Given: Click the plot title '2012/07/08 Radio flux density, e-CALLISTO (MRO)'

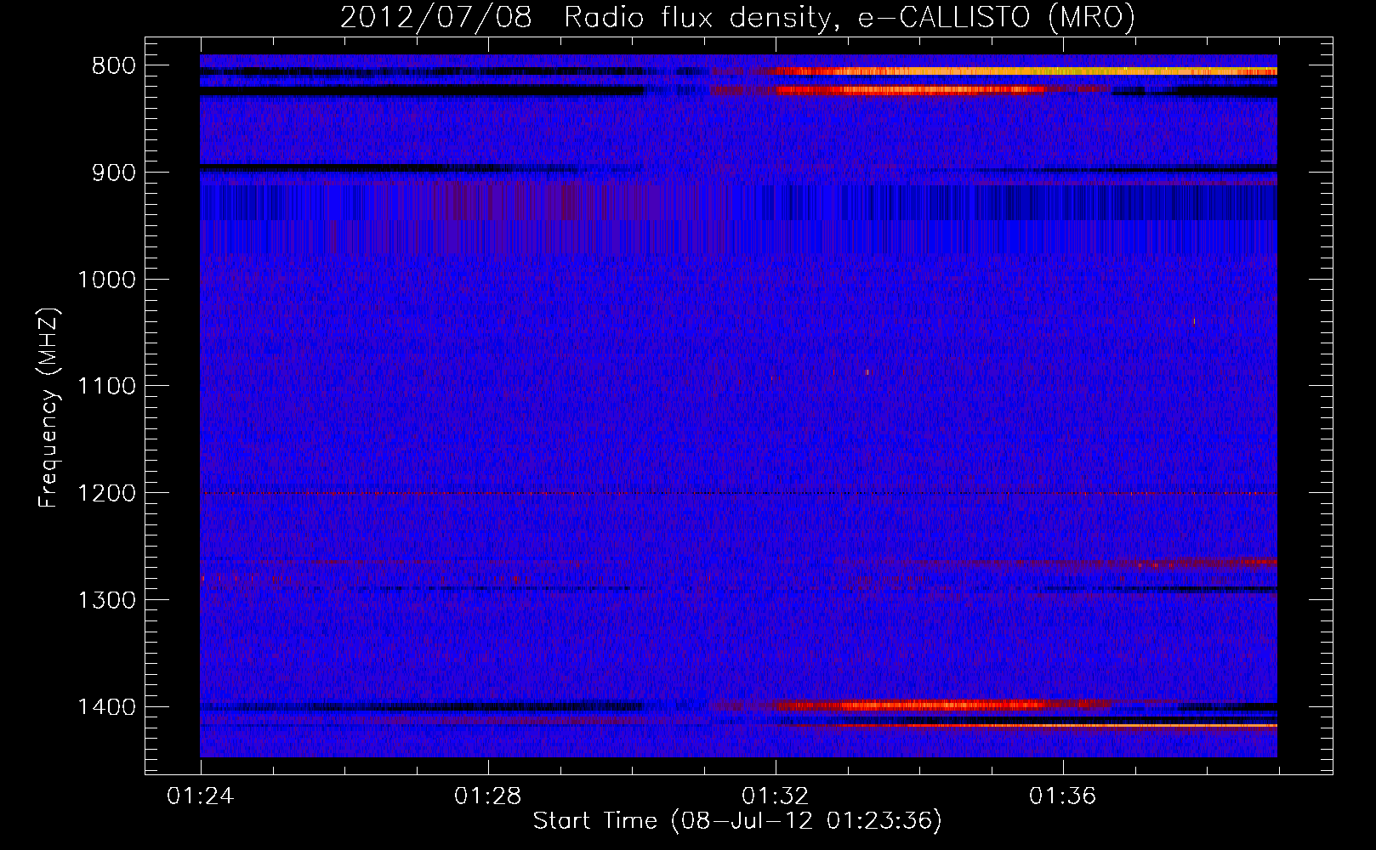Looking at the screenshot, I should click(737, 17).
